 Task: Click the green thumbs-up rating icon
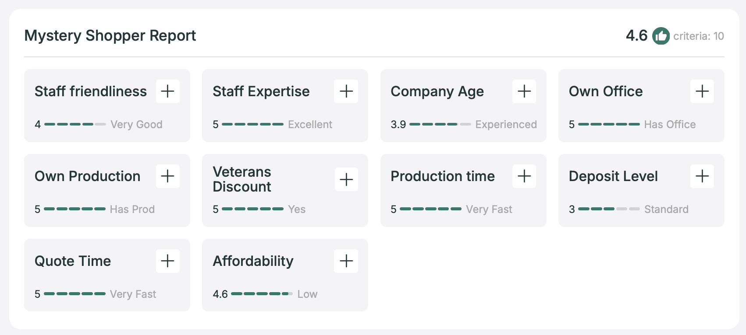click(661, 36)
